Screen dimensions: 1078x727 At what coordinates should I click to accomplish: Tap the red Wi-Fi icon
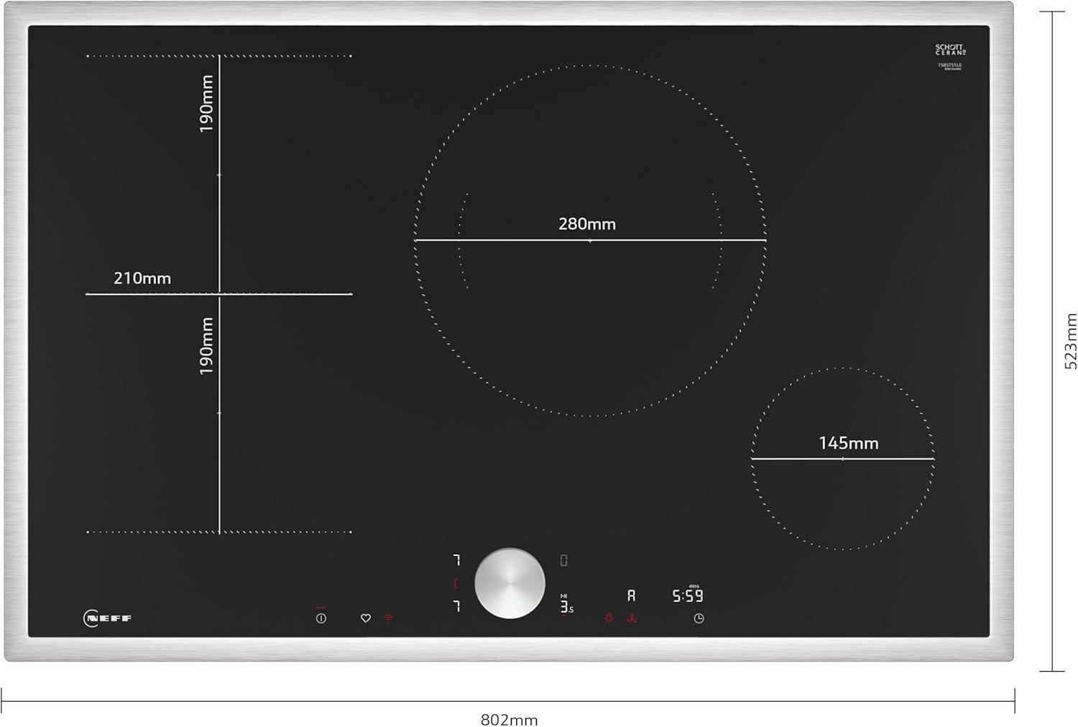388,618
